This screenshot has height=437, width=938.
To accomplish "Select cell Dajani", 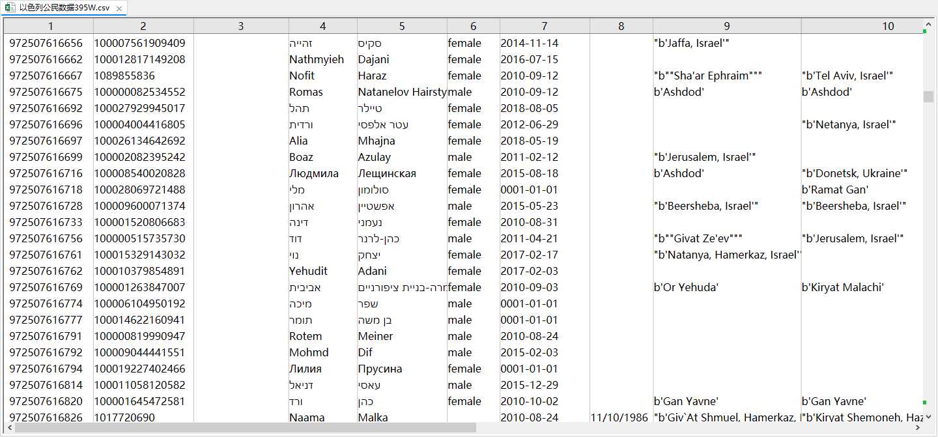I will click(x=373, y=59).
